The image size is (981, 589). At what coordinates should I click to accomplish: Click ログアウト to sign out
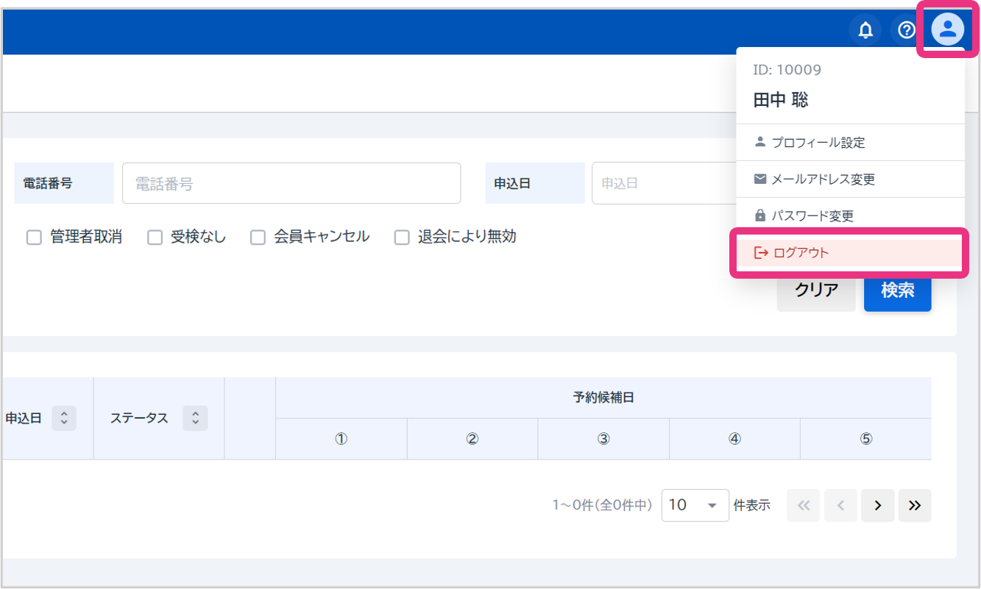coord(801,253)
